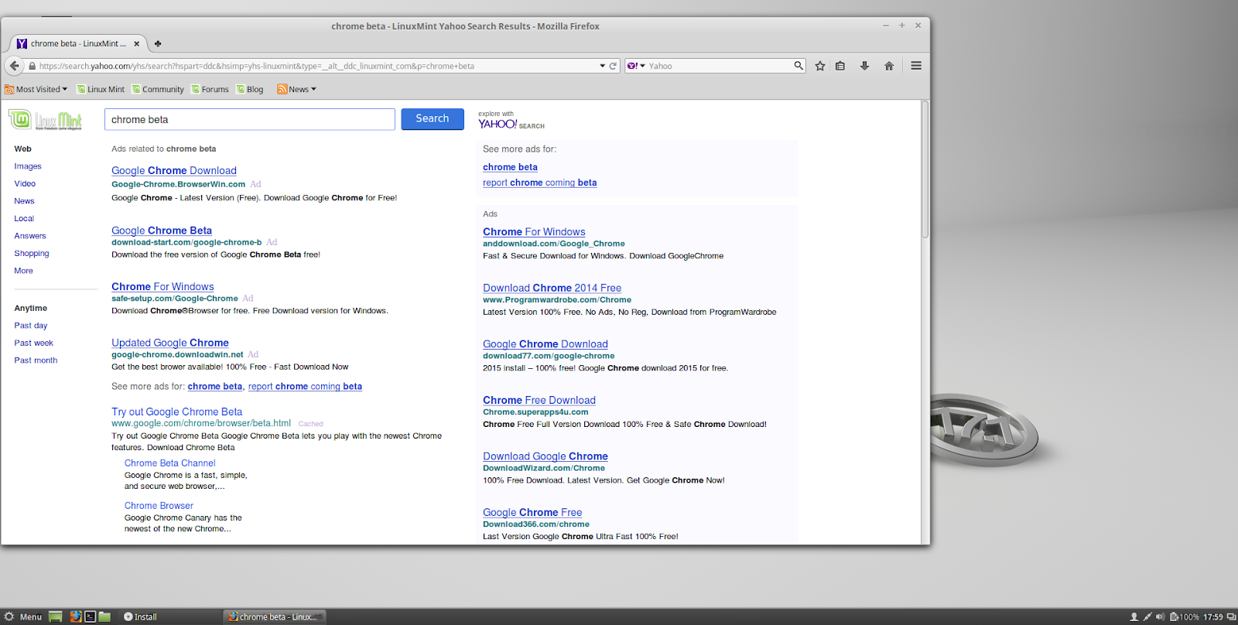Screen dimensions: 1238x625
Task: Open the 'Chrome Browser' sublink
Action: click(x=159, y=506)
